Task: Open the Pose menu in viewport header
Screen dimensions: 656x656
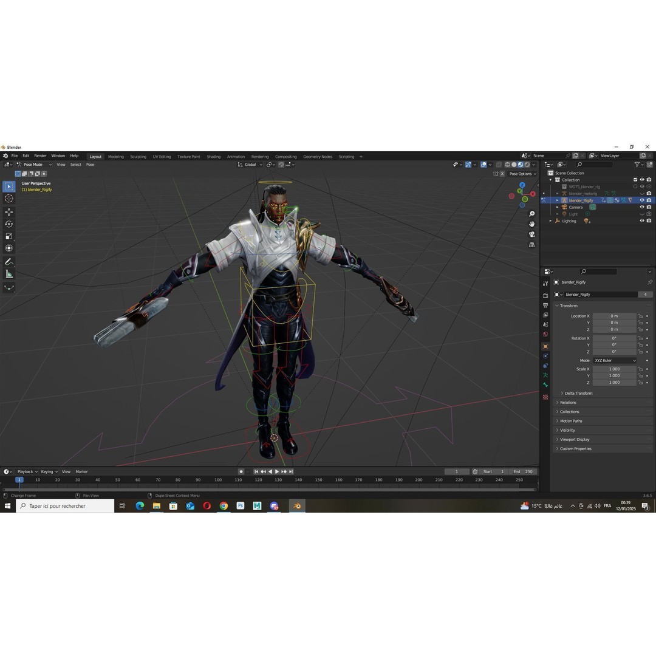Action: coord(91,165)
